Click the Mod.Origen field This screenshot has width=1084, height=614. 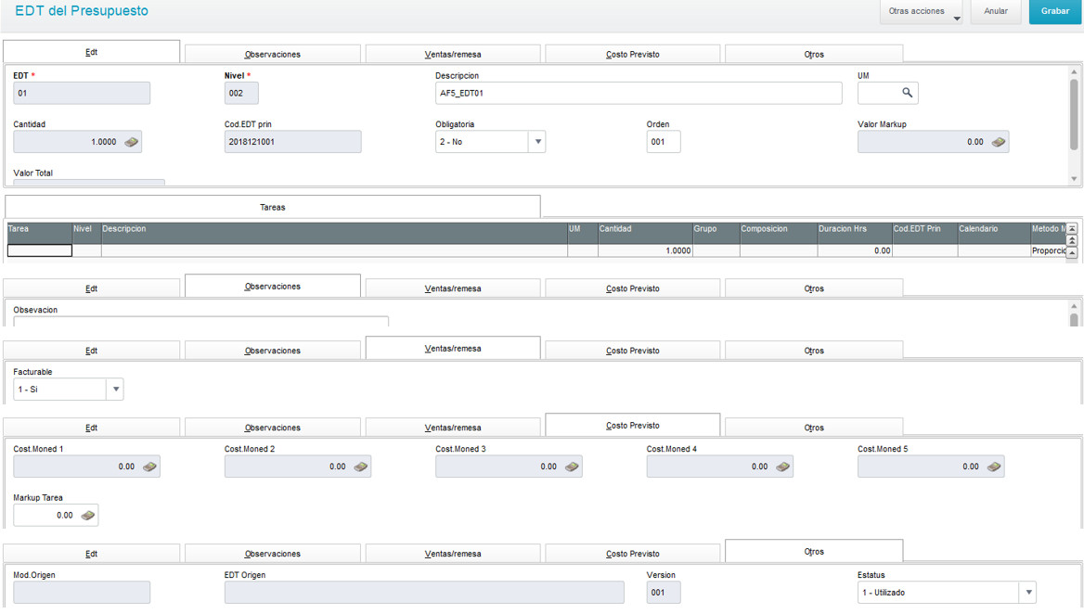click(82, 592)
